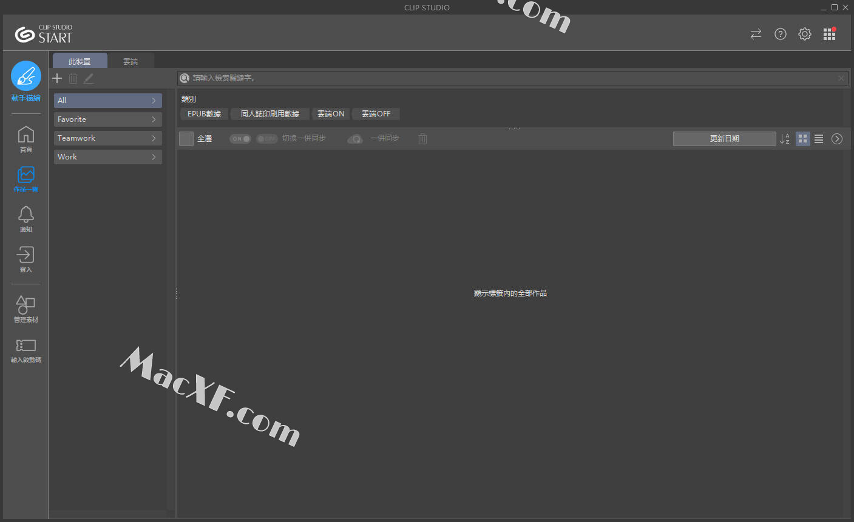Switch to thumbnail grid view
This screenshot has width=854, height=522.
tap(803, 139)
